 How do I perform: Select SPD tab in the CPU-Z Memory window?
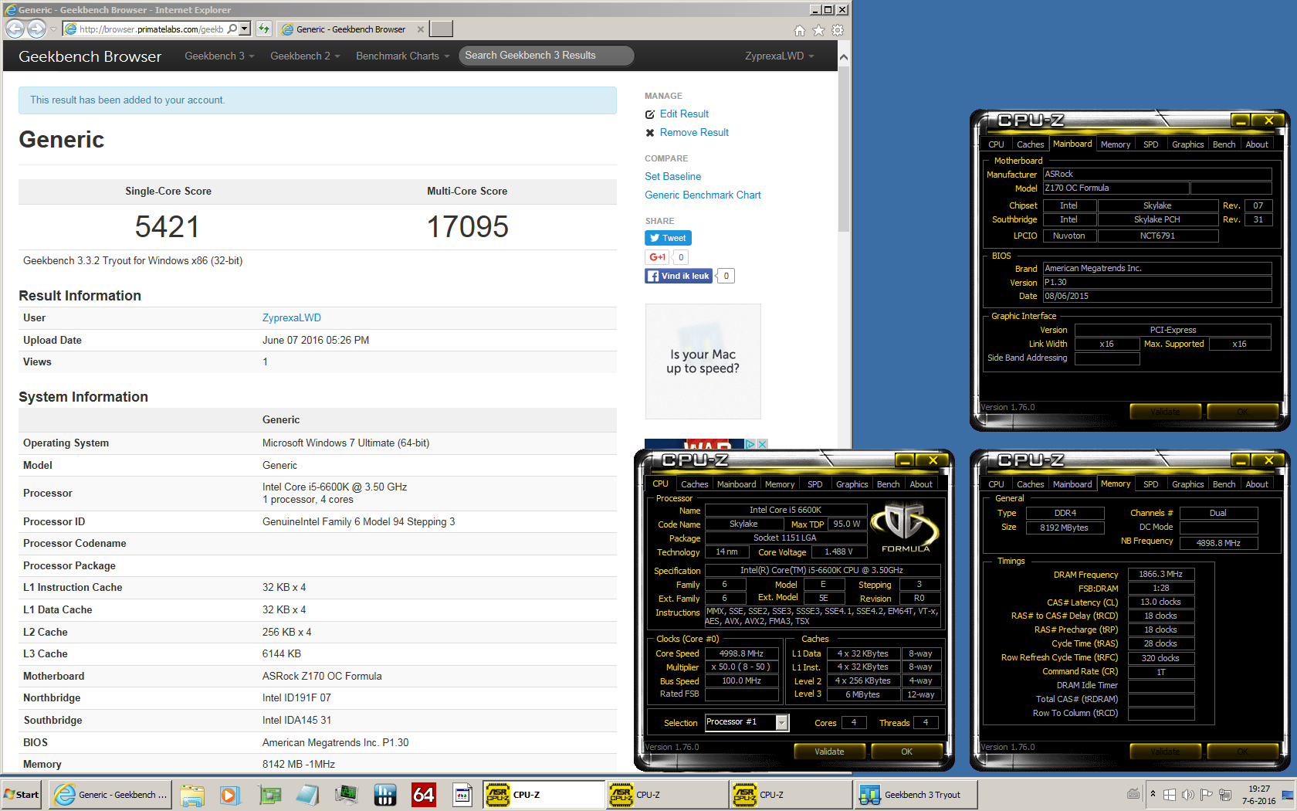tap(1150, 484)
